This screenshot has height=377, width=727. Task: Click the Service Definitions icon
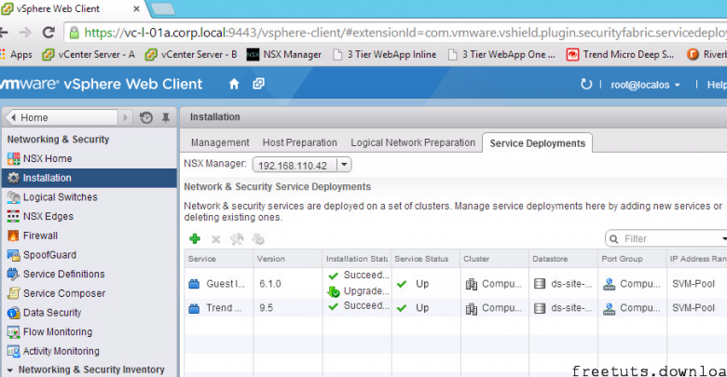point(13,275)
